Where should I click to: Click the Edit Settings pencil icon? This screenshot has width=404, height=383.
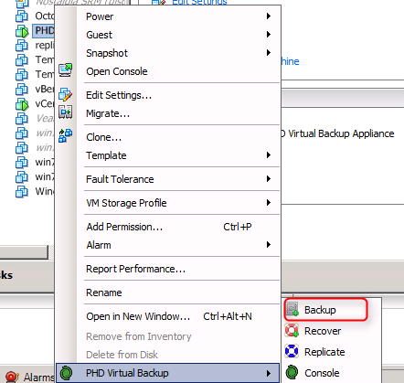pos(66,94)
